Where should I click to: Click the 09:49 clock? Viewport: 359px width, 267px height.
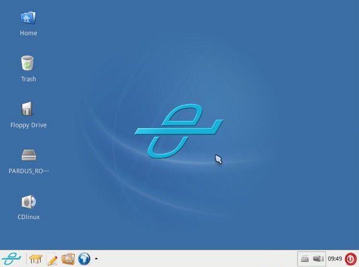[x=334, y=259]
